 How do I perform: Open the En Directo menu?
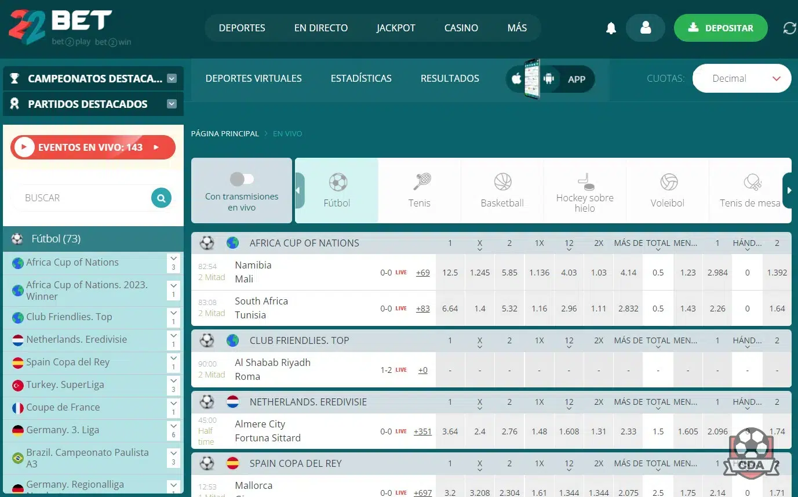point(321,28)
